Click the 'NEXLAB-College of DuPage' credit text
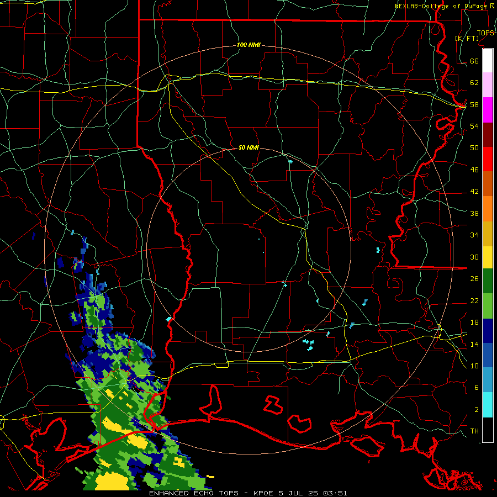This screenshot has height=497, width=497. tap(442, 6)
